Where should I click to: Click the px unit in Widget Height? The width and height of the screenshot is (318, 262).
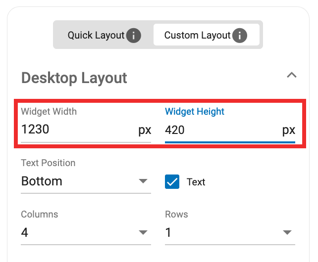(x=288, y=131)
